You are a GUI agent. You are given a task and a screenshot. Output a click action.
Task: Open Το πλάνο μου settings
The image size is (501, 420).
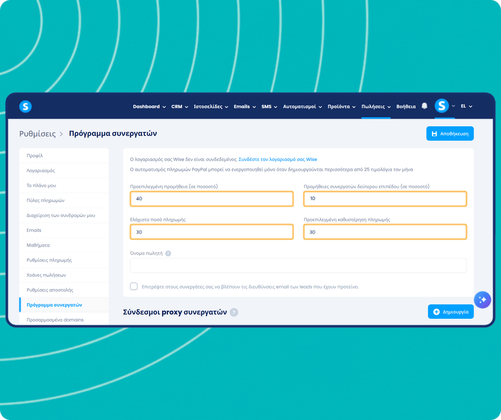coord(64,185)
